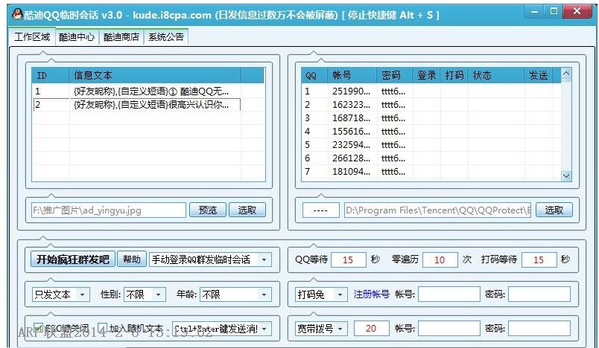The width and height of the screenshot is (599, 348).
Task: Click the 发送 column header
Action: coord(538,75)
